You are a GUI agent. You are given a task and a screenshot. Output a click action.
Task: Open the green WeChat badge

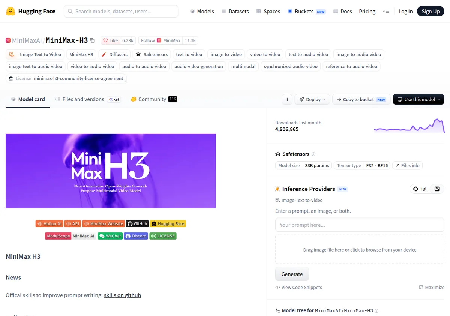pos(110,236)
